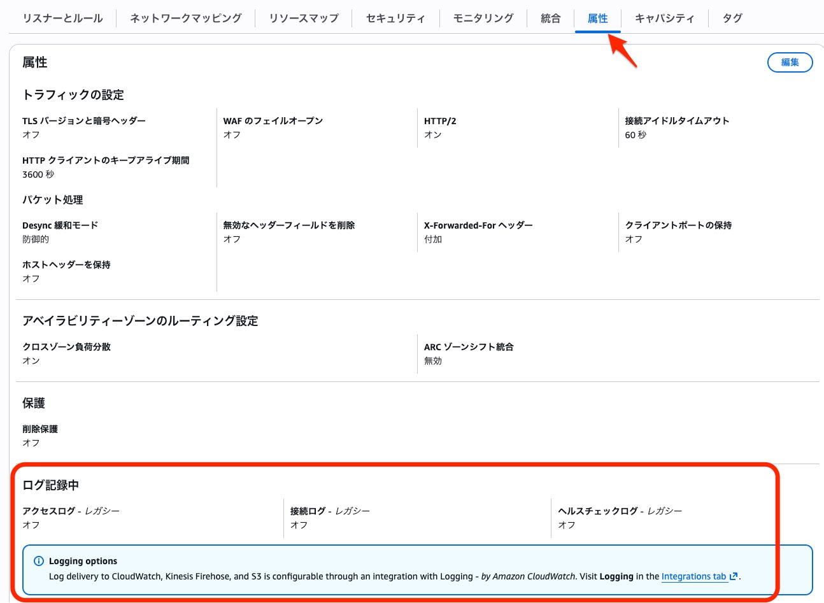Viewport: 824px width, 603px height.
Task: Click the オン value under クロスゾーン負荷分散
Action: [31, 361]
